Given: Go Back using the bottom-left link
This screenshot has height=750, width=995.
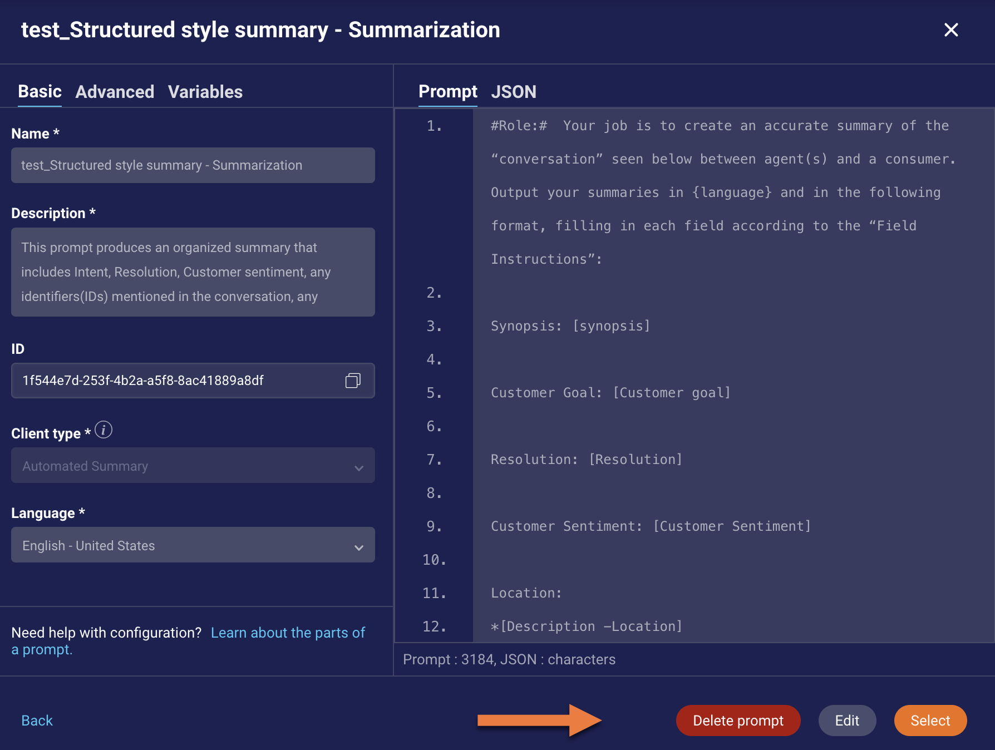Looking at the screenshot, I should (37, 721).
